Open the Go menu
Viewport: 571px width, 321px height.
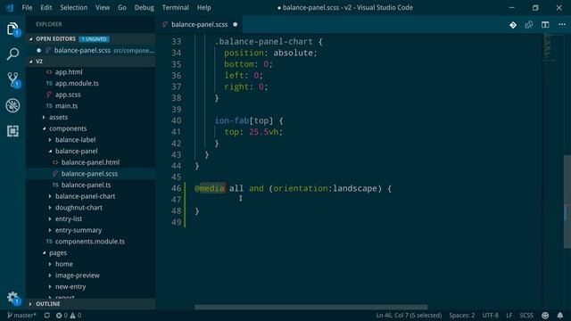pyautogui.click(x=122, y=7)
